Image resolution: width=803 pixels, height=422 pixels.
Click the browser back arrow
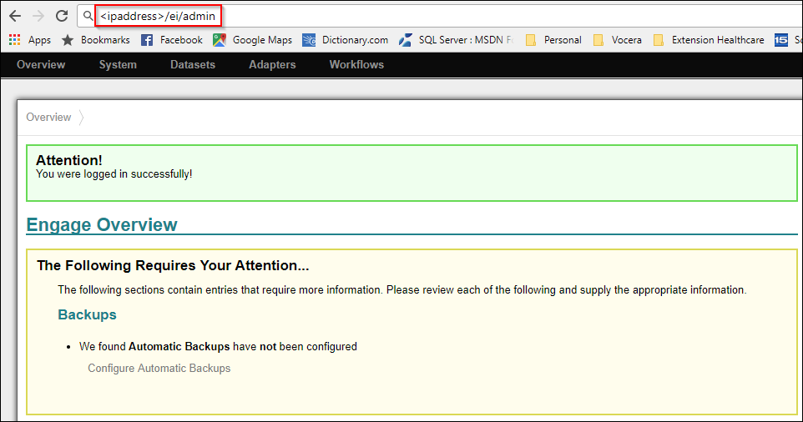(15, 16)
